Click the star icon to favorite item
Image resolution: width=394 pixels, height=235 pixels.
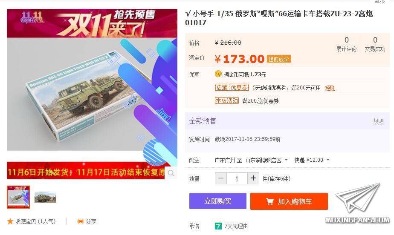click(x=10, y=221)
